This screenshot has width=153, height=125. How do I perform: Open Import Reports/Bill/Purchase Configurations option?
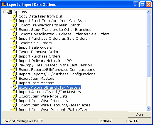[57, 74]
